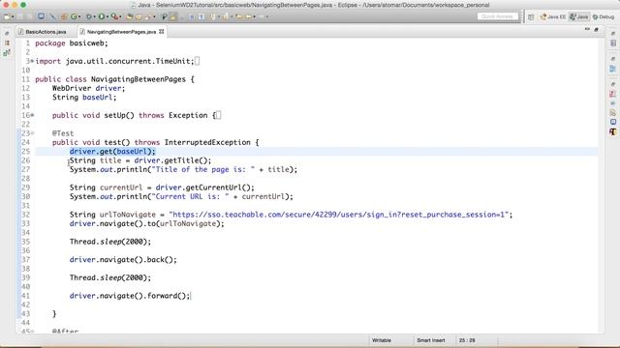This screenshot has width=620, height=348.
Task: Open the Console view in right sidebar
Action: [613, 122]
